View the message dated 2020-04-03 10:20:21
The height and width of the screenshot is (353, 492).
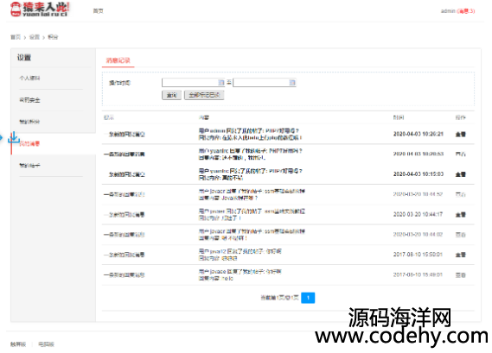460,134
